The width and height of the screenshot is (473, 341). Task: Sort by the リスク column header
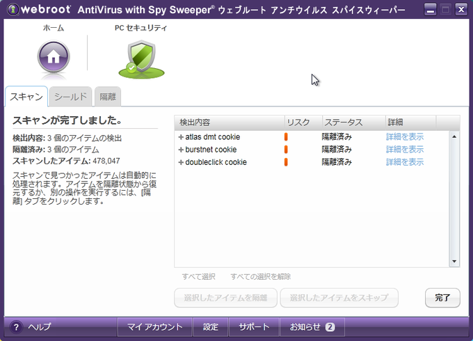click(303, 122)
